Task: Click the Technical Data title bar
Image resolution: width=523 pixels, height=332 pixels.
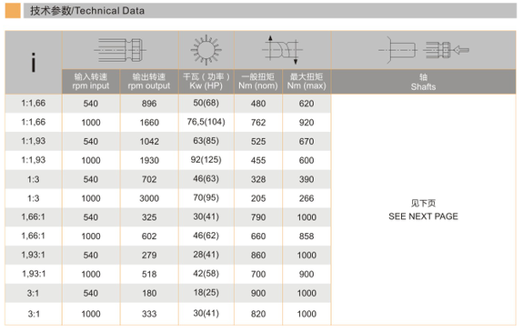Action: 270,10
